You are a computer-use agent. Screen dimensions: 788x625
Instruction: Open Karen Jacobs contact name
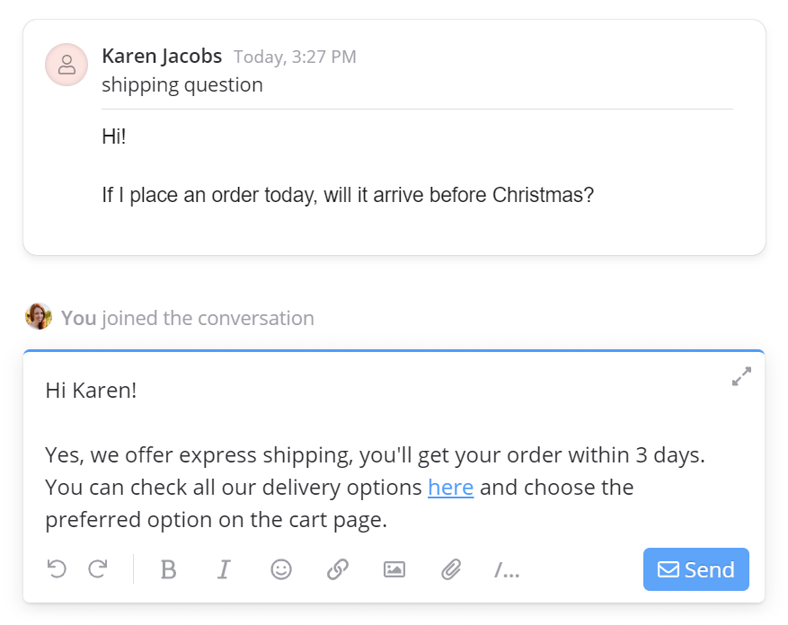click(x=162, y=57)
